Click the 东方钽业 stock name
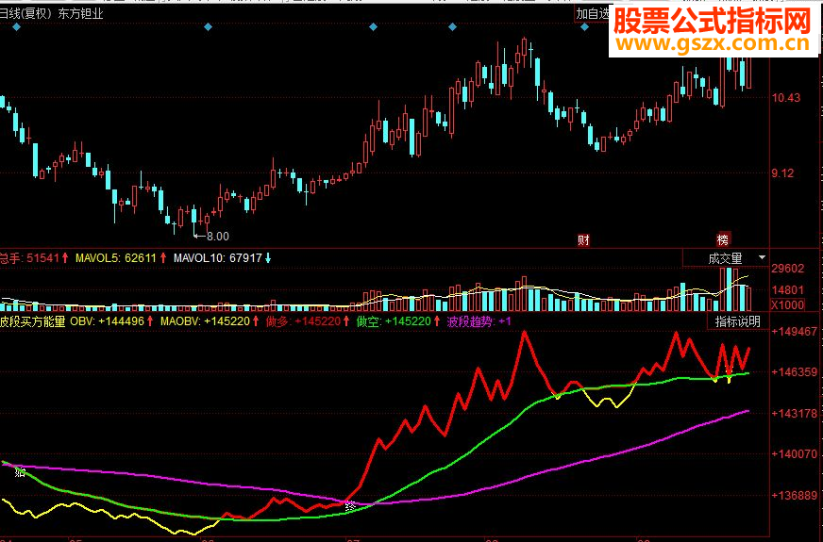Screen dimensions: 823x542 (x=81, y=13)
